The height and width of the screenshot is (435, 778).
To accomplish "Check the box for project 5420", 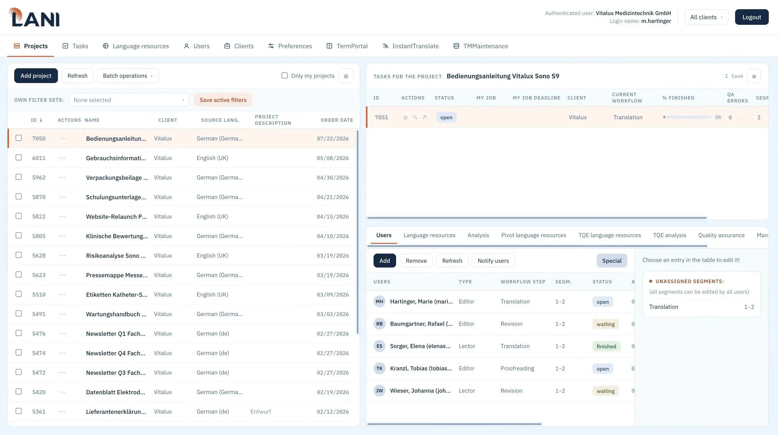I will tap(19, 392).
